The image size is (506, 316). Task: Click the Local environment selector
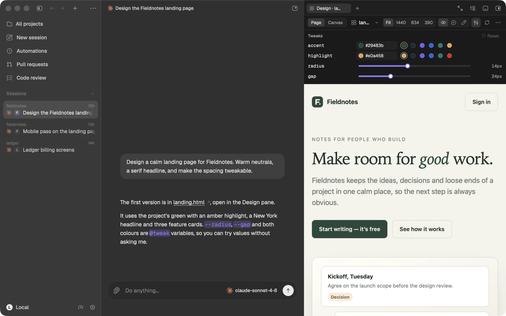[17, 307]
